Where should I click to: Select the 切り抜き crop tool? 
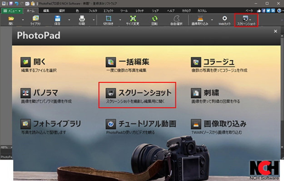[x=108, y=20]
